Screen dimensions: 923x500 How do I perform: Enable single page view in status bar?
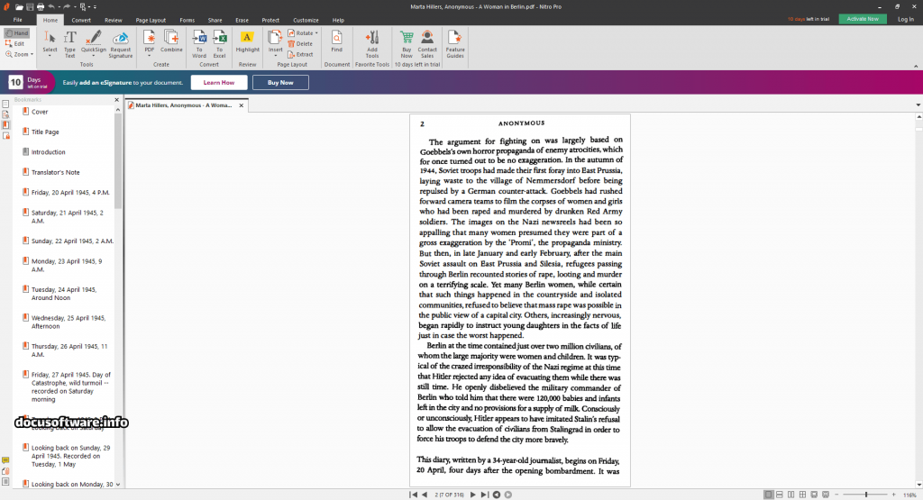[768, 495]
